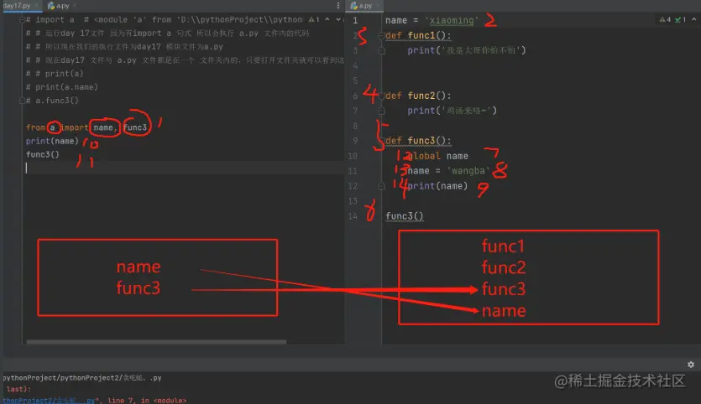Go to previous problem in right a.py editor

693,19
